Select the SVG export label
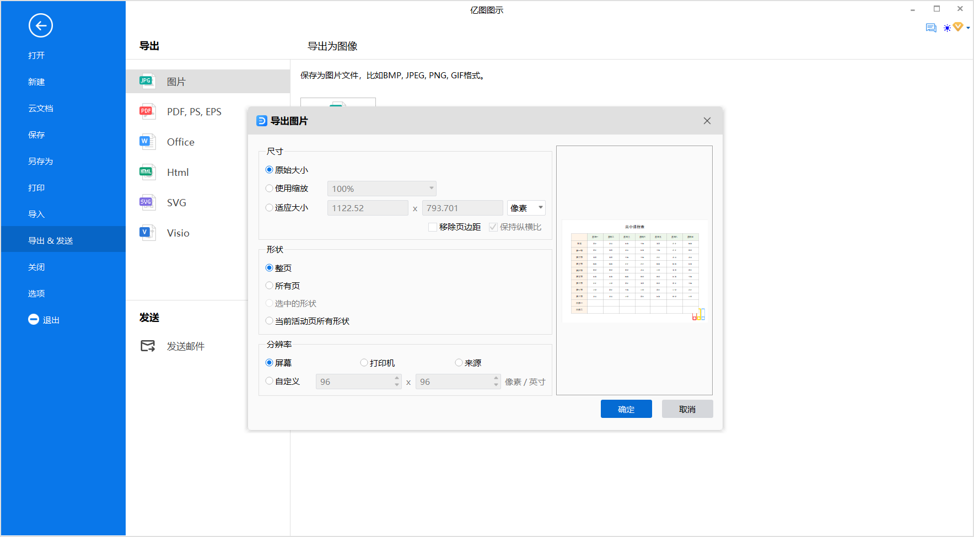This screenshot has height=537, width=974. [176, 202]
